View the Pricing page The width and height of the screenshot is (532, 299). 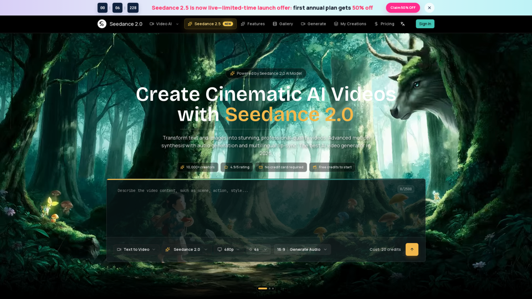(x=384, y=24)
